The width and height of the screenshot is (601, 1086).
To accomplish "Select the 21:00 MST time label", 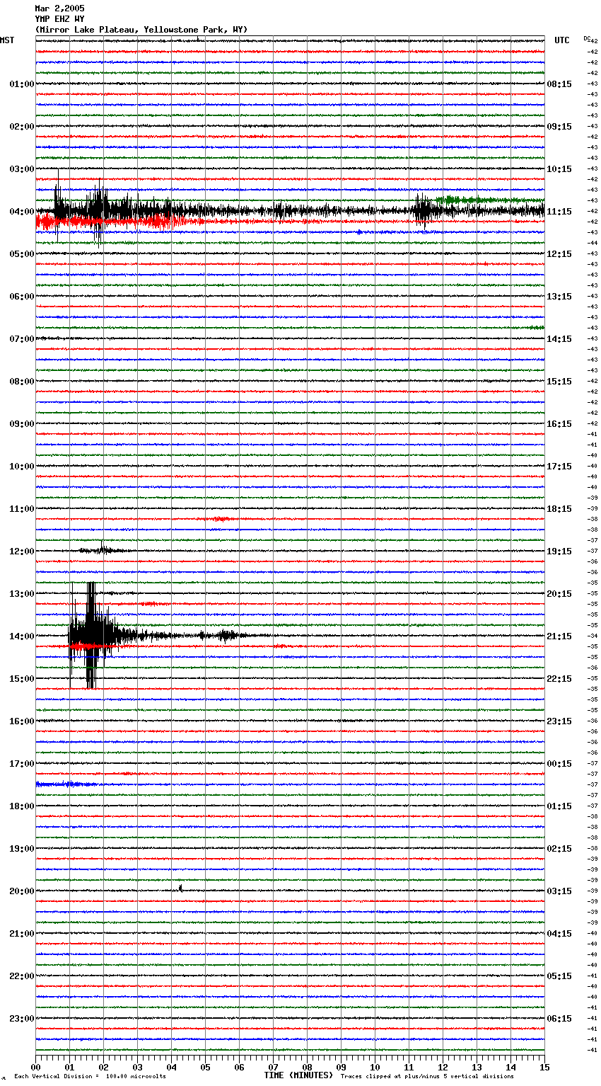I will [x=22, y=934].
